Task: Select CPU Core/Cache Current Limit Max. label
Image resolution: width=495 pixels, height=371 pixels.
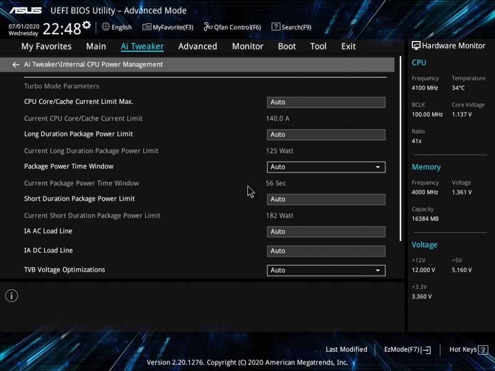Action: point(79,101)
